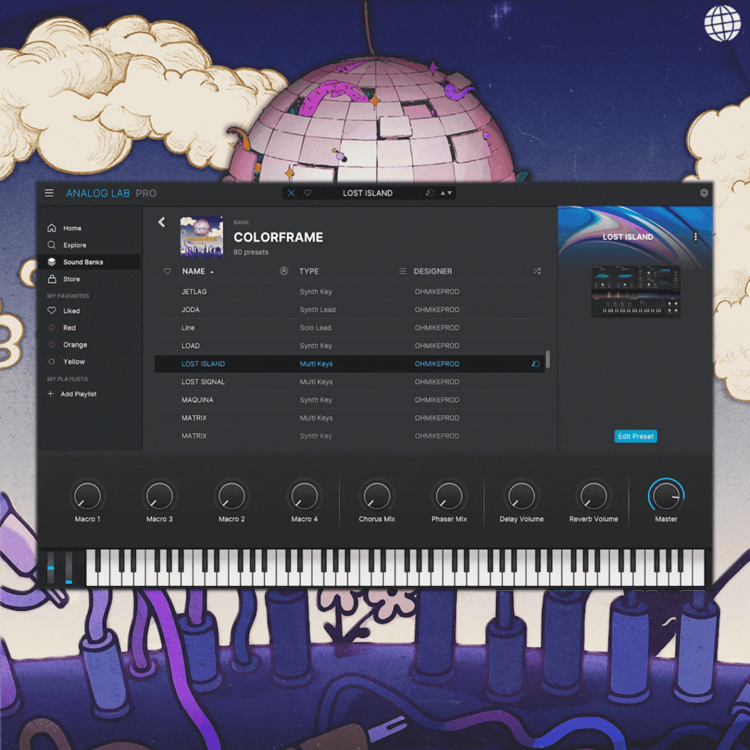Click the sound icon on LOST ISLAND row
The width and height of the screenshot is (750, 750).
[x=535, y=364]
